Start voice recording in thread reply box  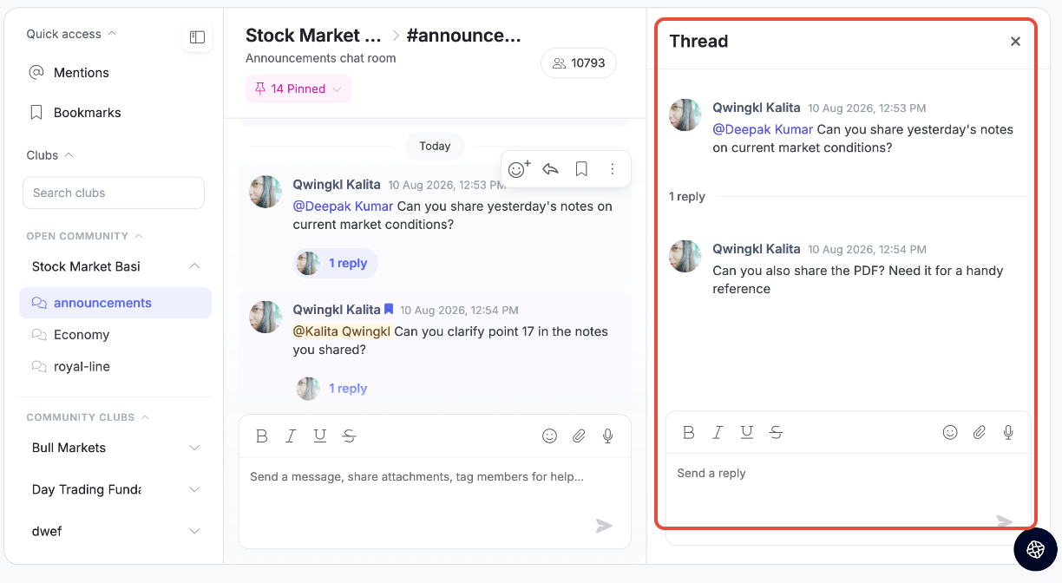[x=1008, y=432]
